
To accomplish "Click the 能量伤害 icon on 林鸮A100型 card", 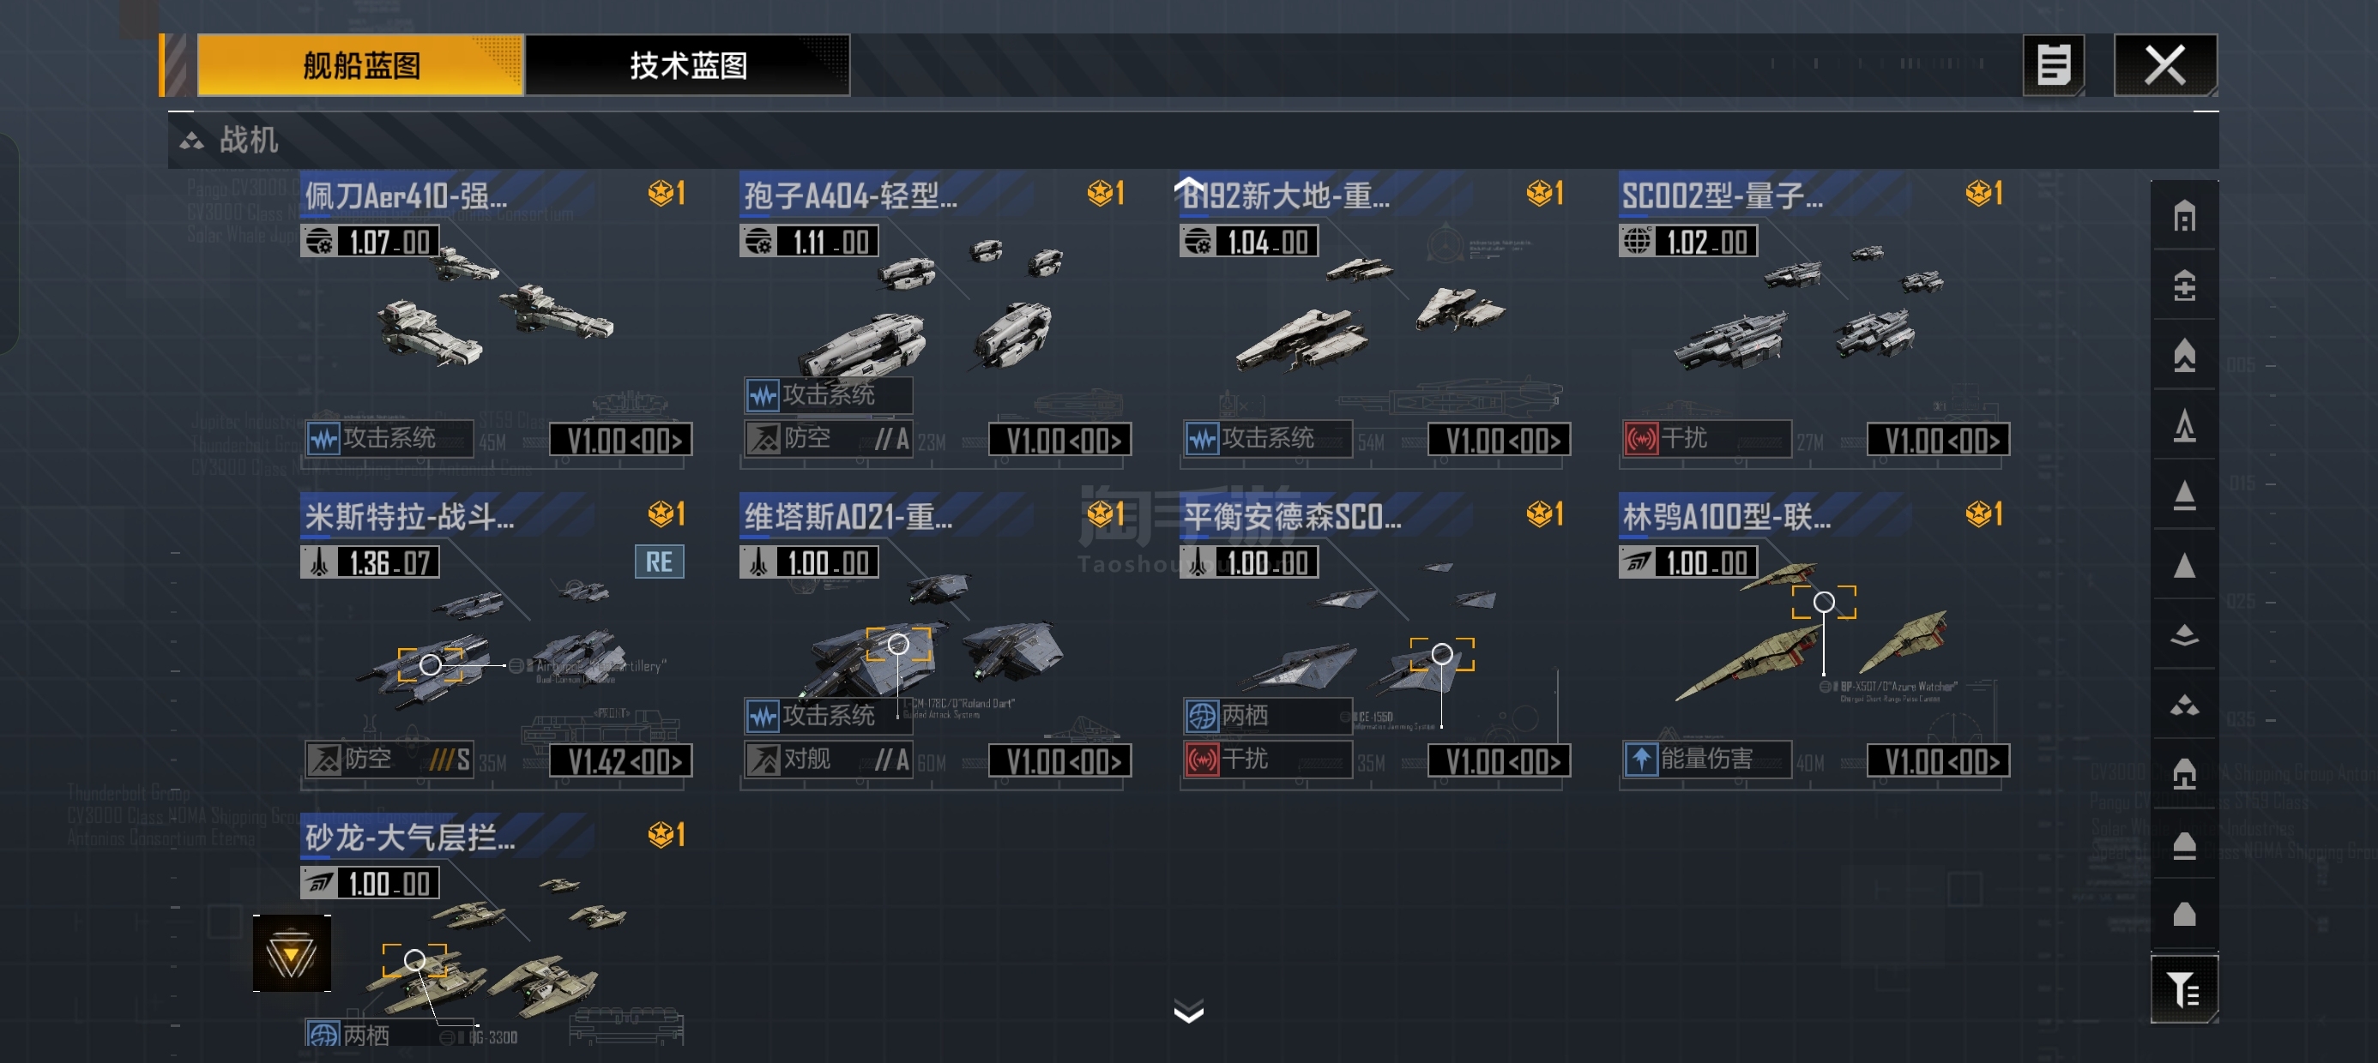I will 1640,760.
